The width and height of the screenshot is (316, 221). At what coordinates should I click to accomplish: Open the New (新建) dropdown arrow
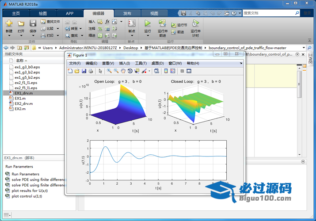9,36
